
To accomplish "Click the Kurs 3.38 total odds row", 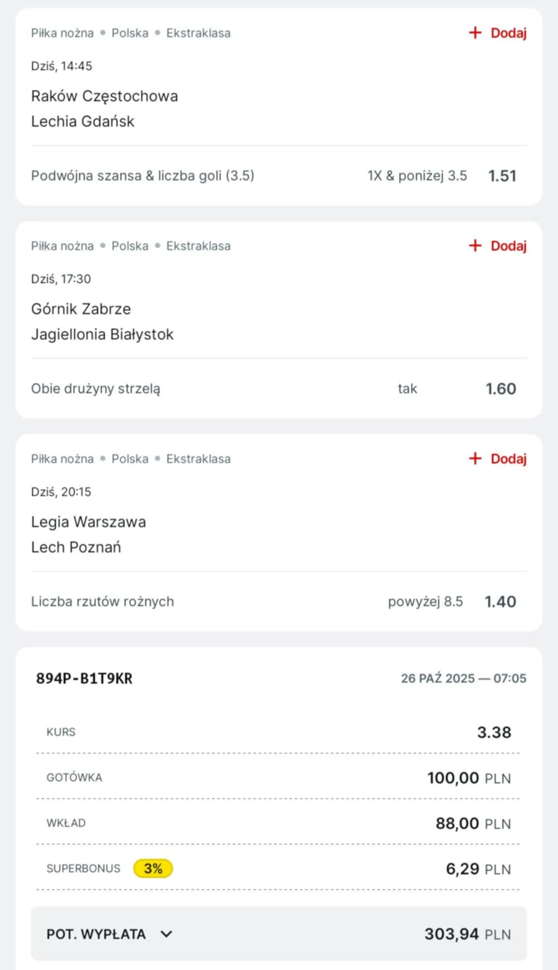I will [279, 732].
